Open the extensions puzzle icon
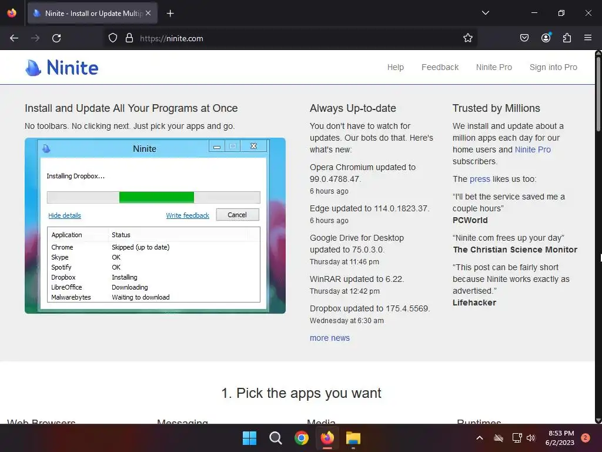Viewport: 602px width, 452px height. click(567, 38)
